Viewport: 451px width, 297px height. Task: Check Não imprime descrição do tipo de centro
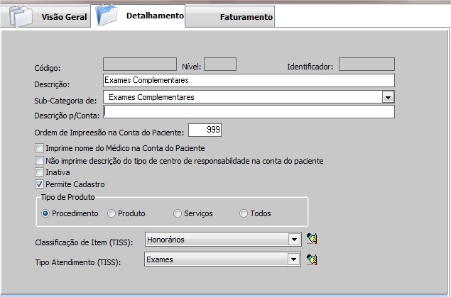[39, 160]
